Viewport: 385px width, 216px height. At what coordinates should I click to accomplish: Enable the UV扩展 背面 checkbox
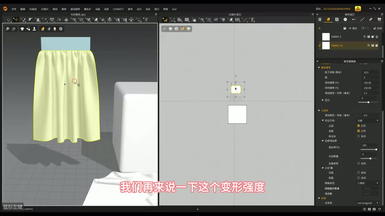pos(359,173)
